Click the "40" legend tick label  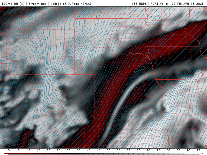click(88, 150)
